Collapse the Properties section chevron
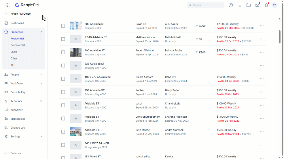 tap(41, 32)
